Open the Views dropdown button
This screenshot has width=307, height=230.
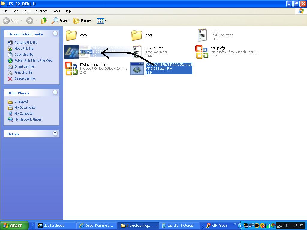pyautogui.click(x=102, y=21)
